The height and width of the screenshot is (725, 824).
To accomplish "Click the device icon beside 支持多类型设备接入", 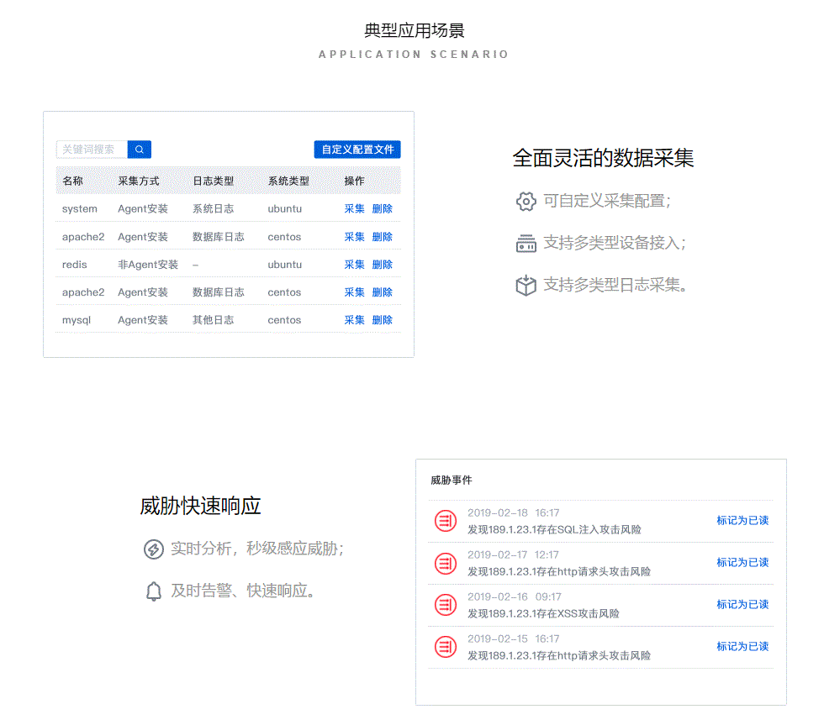I will click(x=526, y=244).
